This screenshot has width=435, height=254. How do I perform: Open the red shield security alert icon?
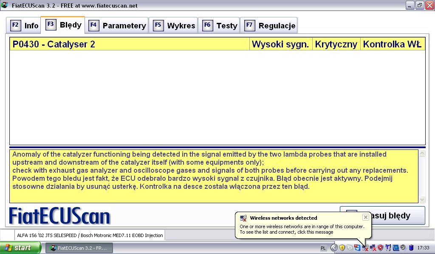pyautogui.click(x=380, y=248)
